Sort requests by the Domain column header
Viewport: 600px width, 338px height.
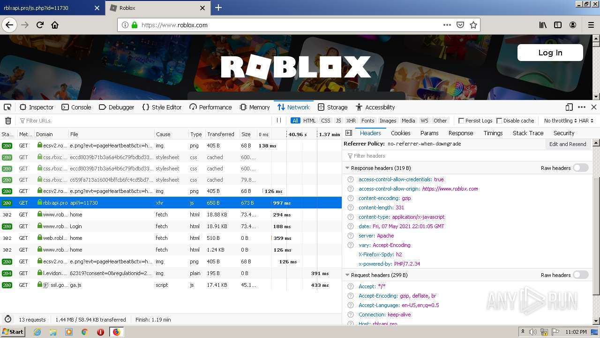coord(52,134)
